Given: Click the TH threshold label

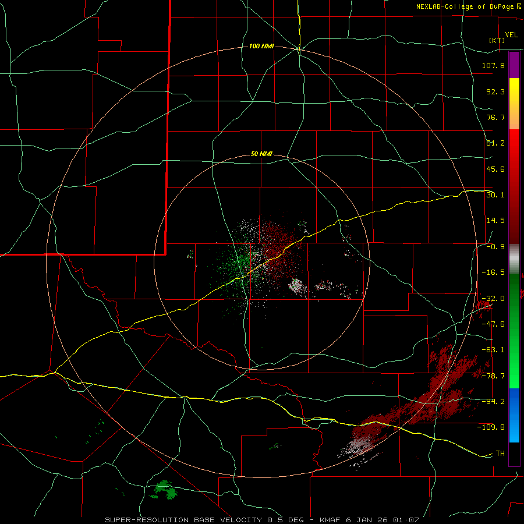Looking at the screenshot, I should click(500, 454).
